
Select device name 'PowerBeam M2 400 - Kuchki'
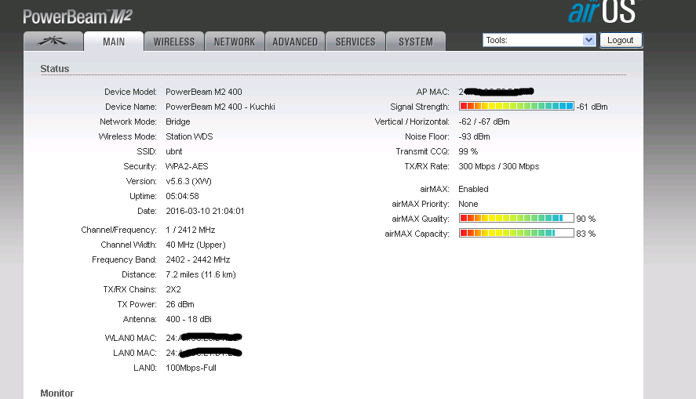click(220, 107)
